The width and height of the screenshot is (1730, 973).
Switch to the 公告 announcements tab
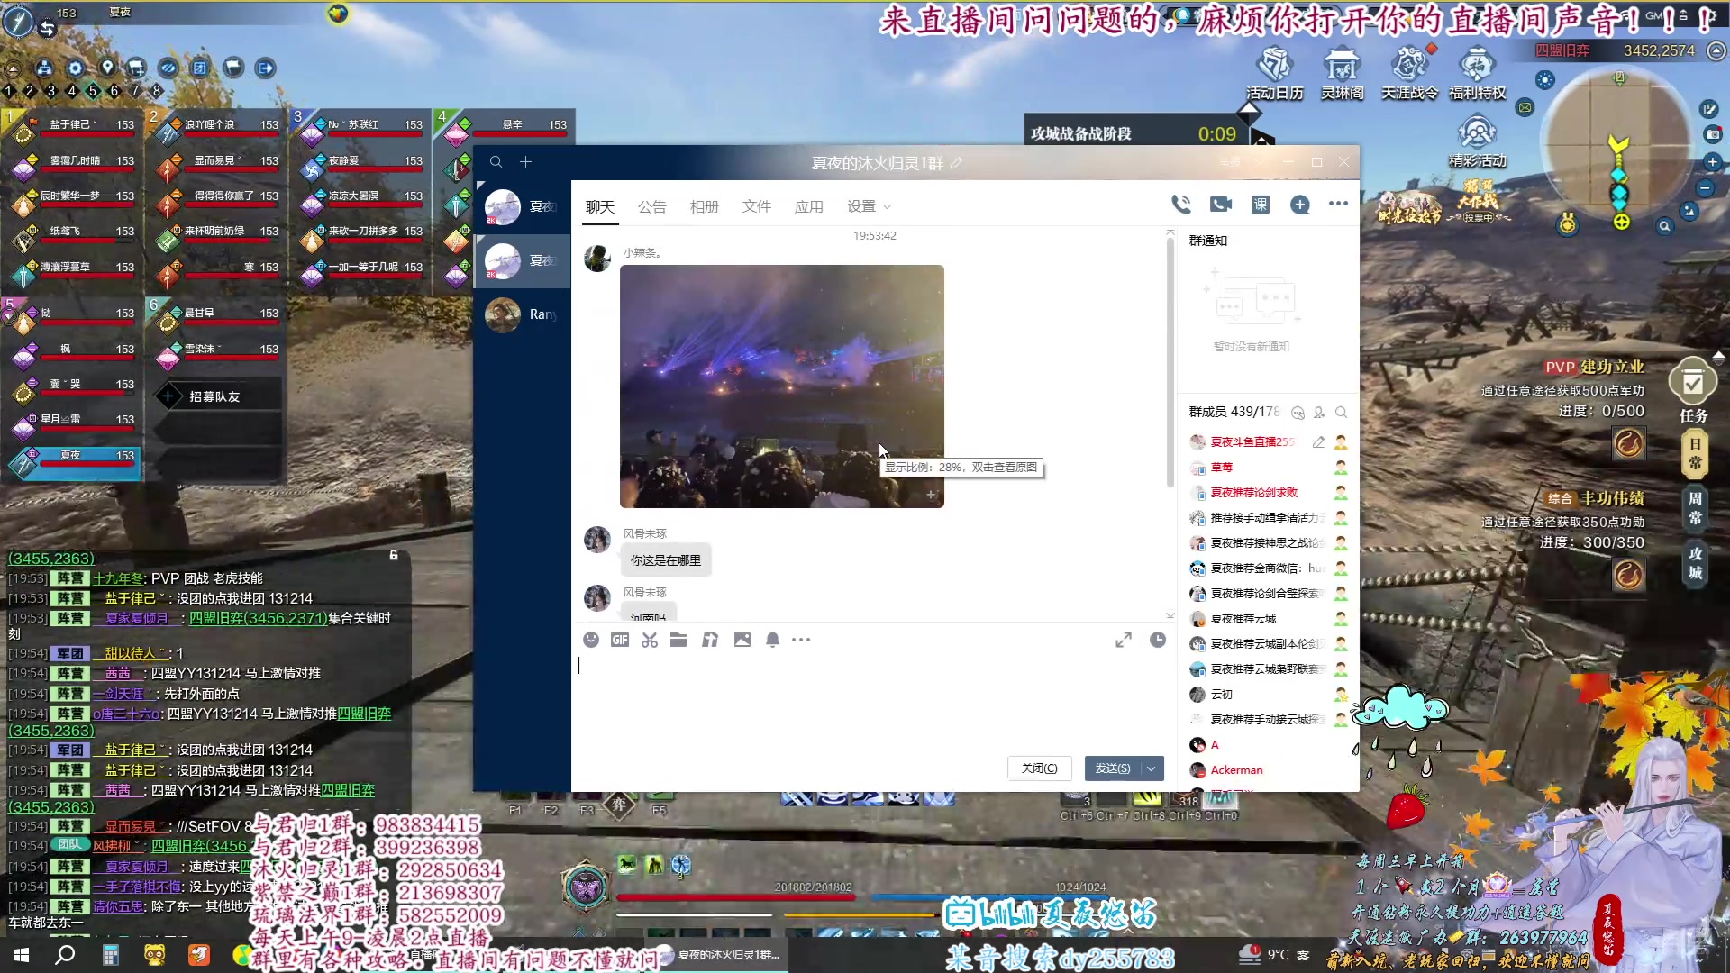tap(651, 206)
